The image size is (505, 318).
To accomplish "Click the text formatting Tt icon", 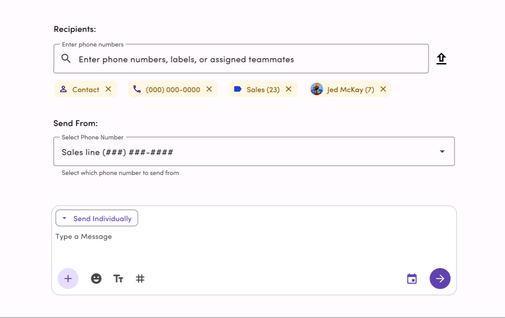I will click(118, 279).
